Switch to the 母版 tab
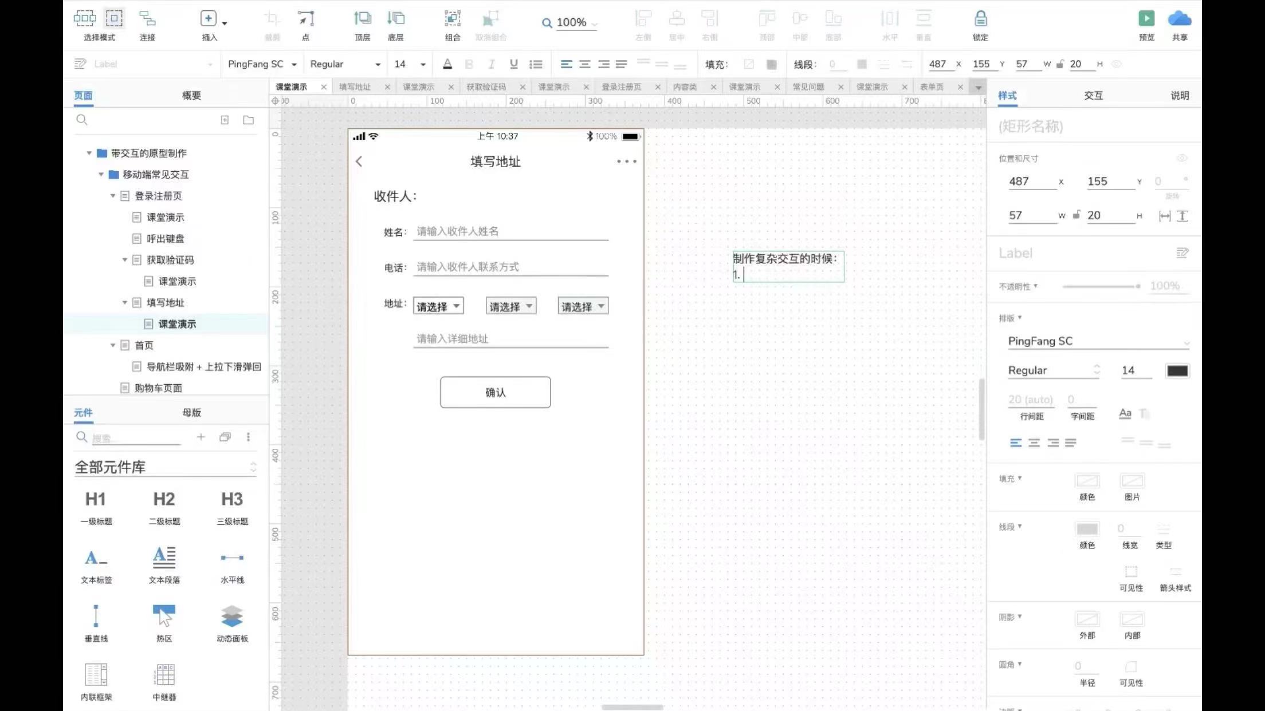 click(x=191, y=413)
